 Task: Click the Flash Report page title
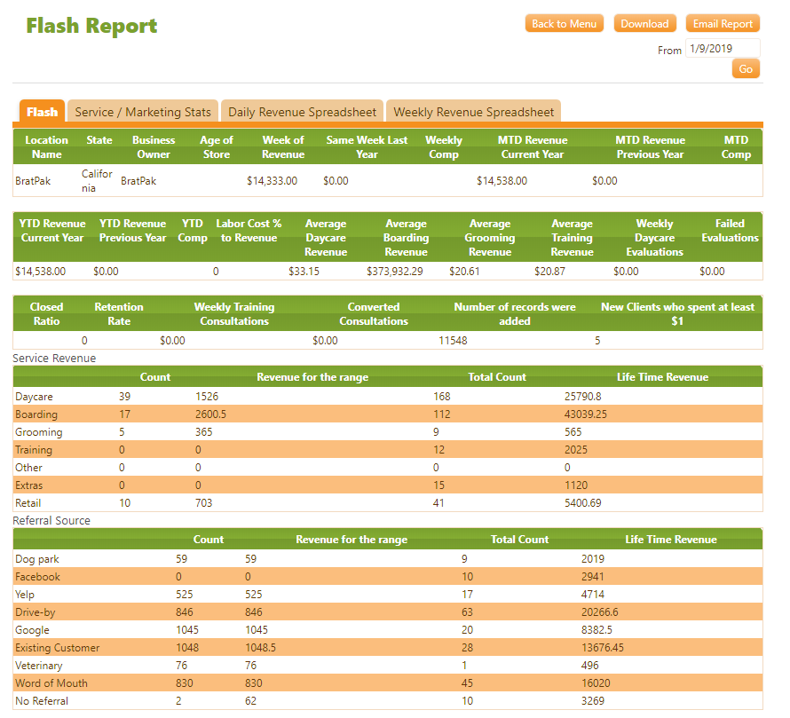[91, 26]
